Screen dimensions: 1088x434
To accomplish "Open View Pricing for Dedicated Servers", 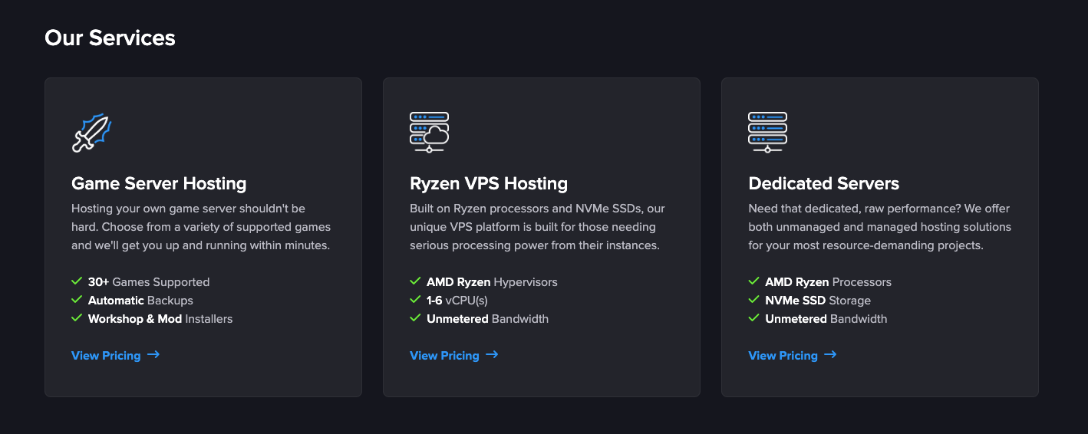I will 783,356.
